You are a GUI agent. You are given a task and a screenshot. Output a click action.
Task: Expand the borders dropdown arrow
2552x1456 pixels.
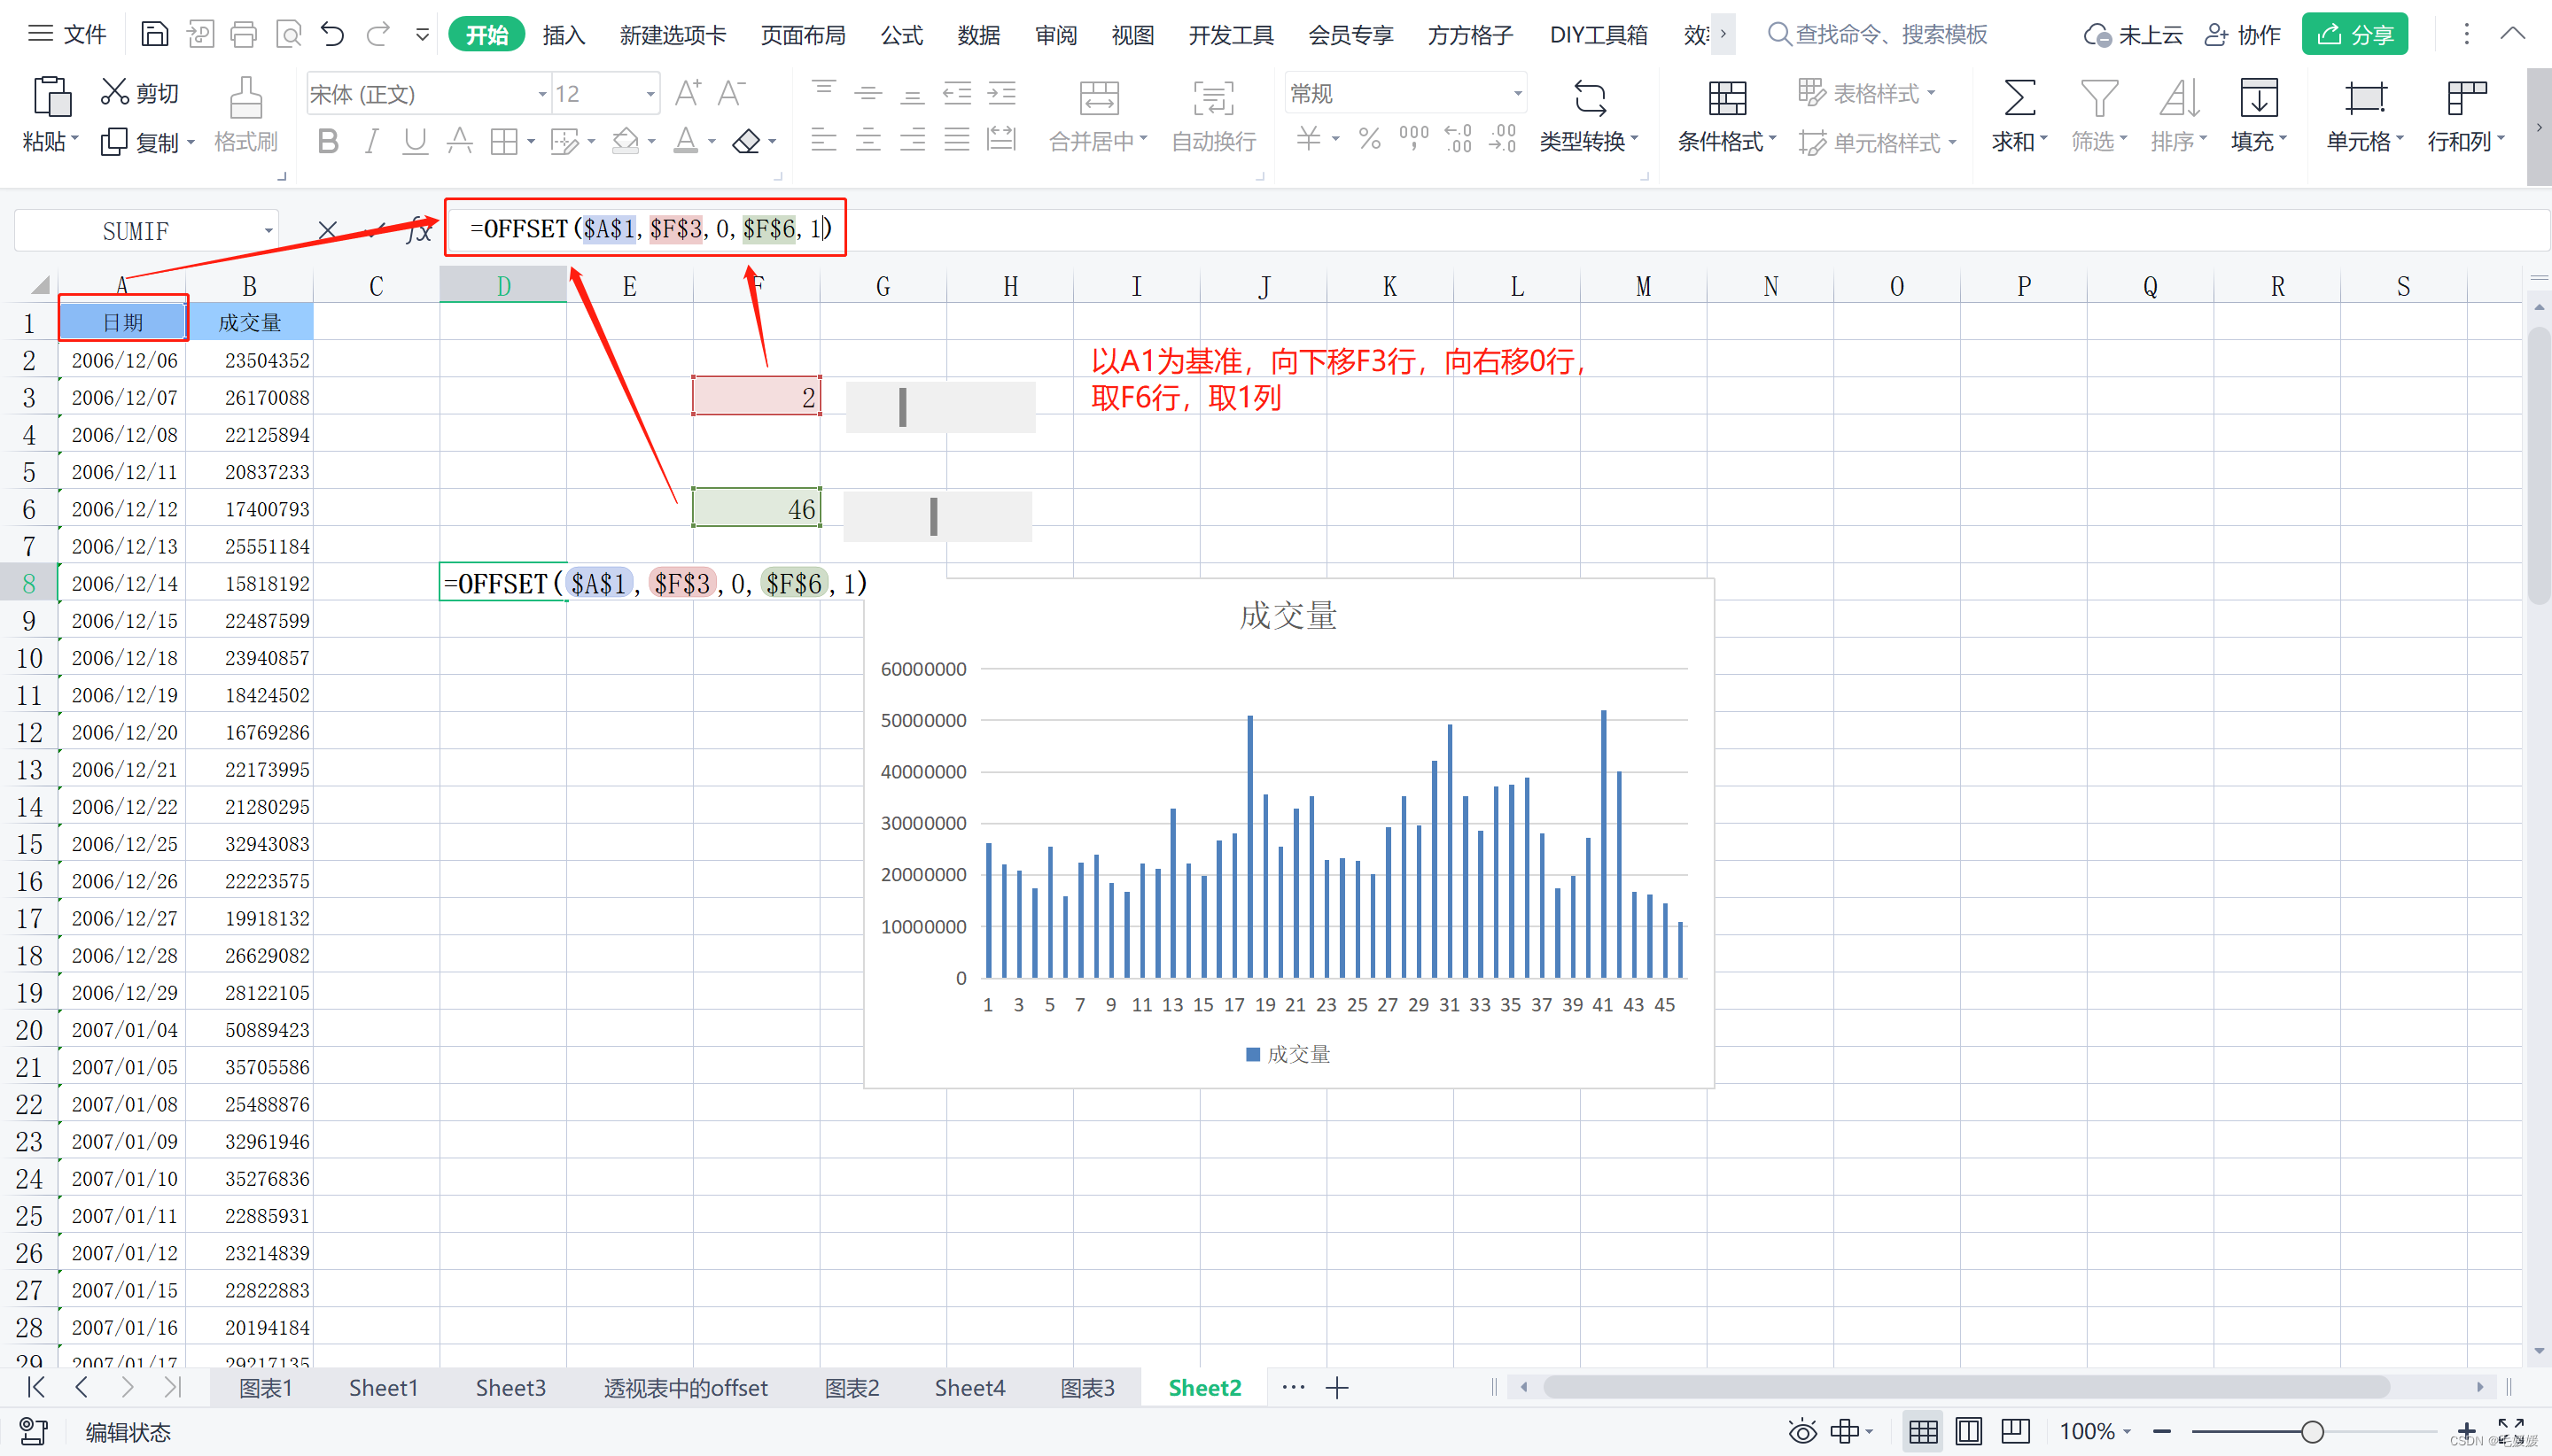coord(530,142)
